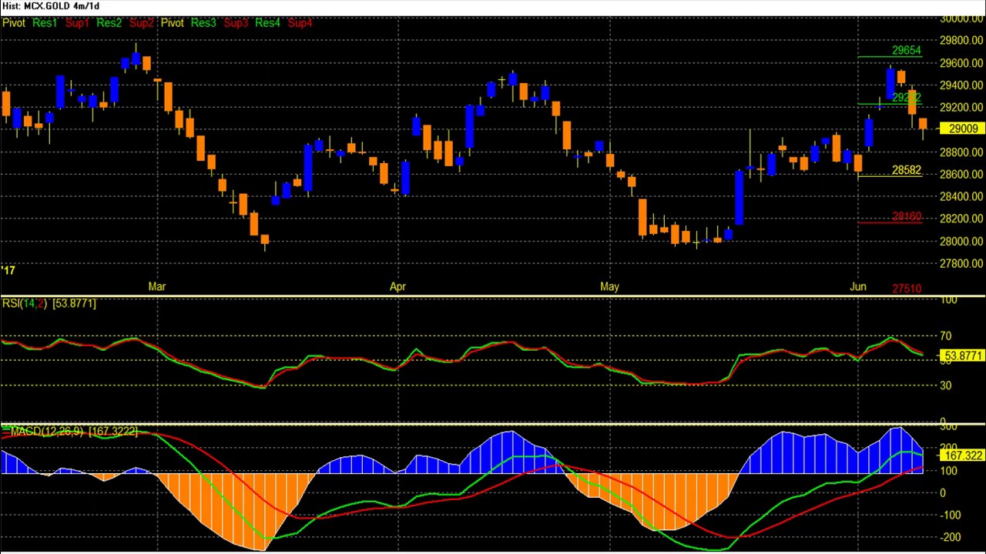Click the red 28160 support level label
This screenshot has height=554, width=986.
coord(906,217)
